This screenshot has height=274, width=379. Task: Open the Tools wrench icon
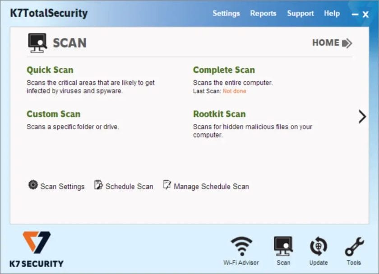pos(354,248)
